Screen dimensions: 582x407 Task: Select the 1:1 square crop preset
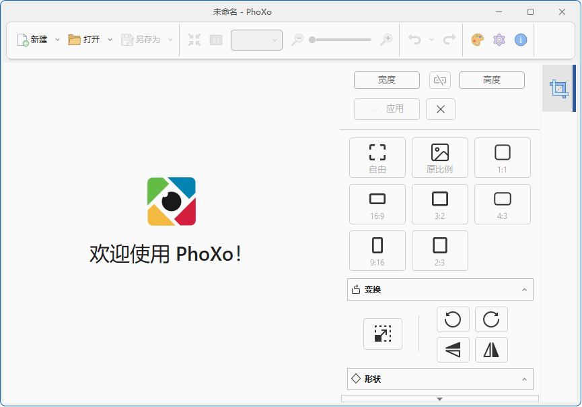point(503,158)
